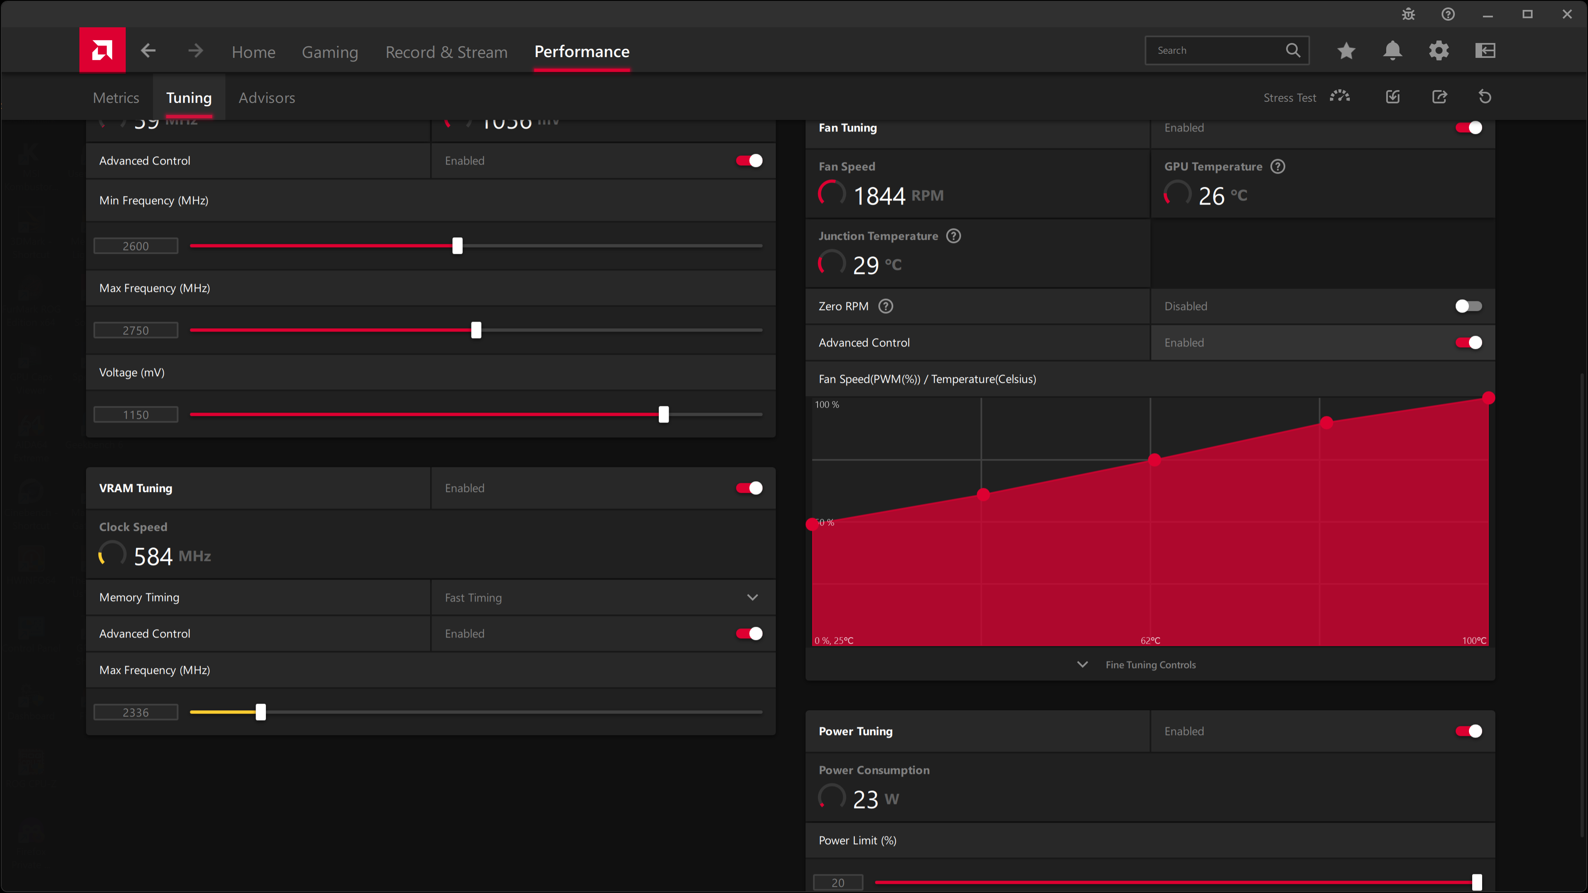Expand Fine Tuning Controls chevron
The image size is (1588, 893).
(1083, 664)
